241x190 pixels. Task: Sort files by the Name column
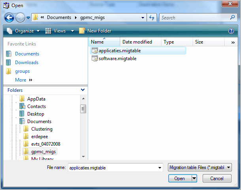(104, 42)
